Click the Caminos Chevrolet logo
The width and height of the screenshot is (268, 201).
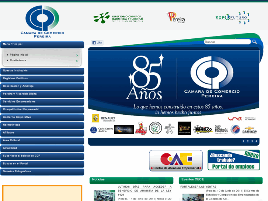pyautogui.click(x=249, y=130)
